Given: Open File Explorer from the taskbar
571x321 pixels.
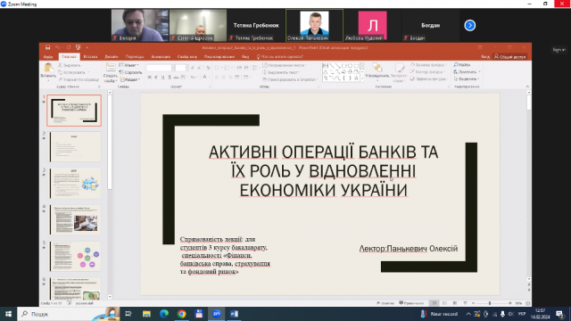Looking at the screenshot, I should point(146,314).
